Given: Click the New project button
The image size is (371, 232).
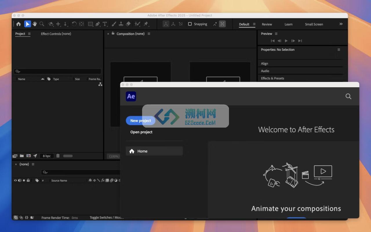Looking at the screenshot, I should click(x=141, y=121).
